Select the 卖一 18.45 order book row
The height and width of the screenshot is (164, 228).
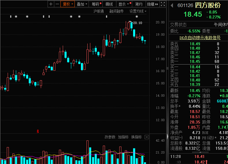click(x=198, y=61)
